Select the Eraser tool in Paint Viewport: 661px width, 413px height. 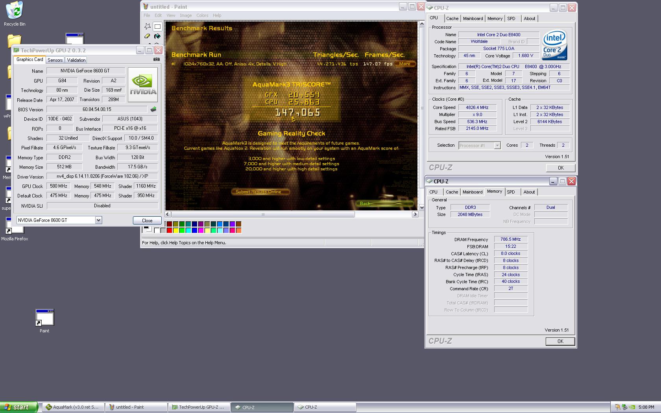[x=148, y=36]
